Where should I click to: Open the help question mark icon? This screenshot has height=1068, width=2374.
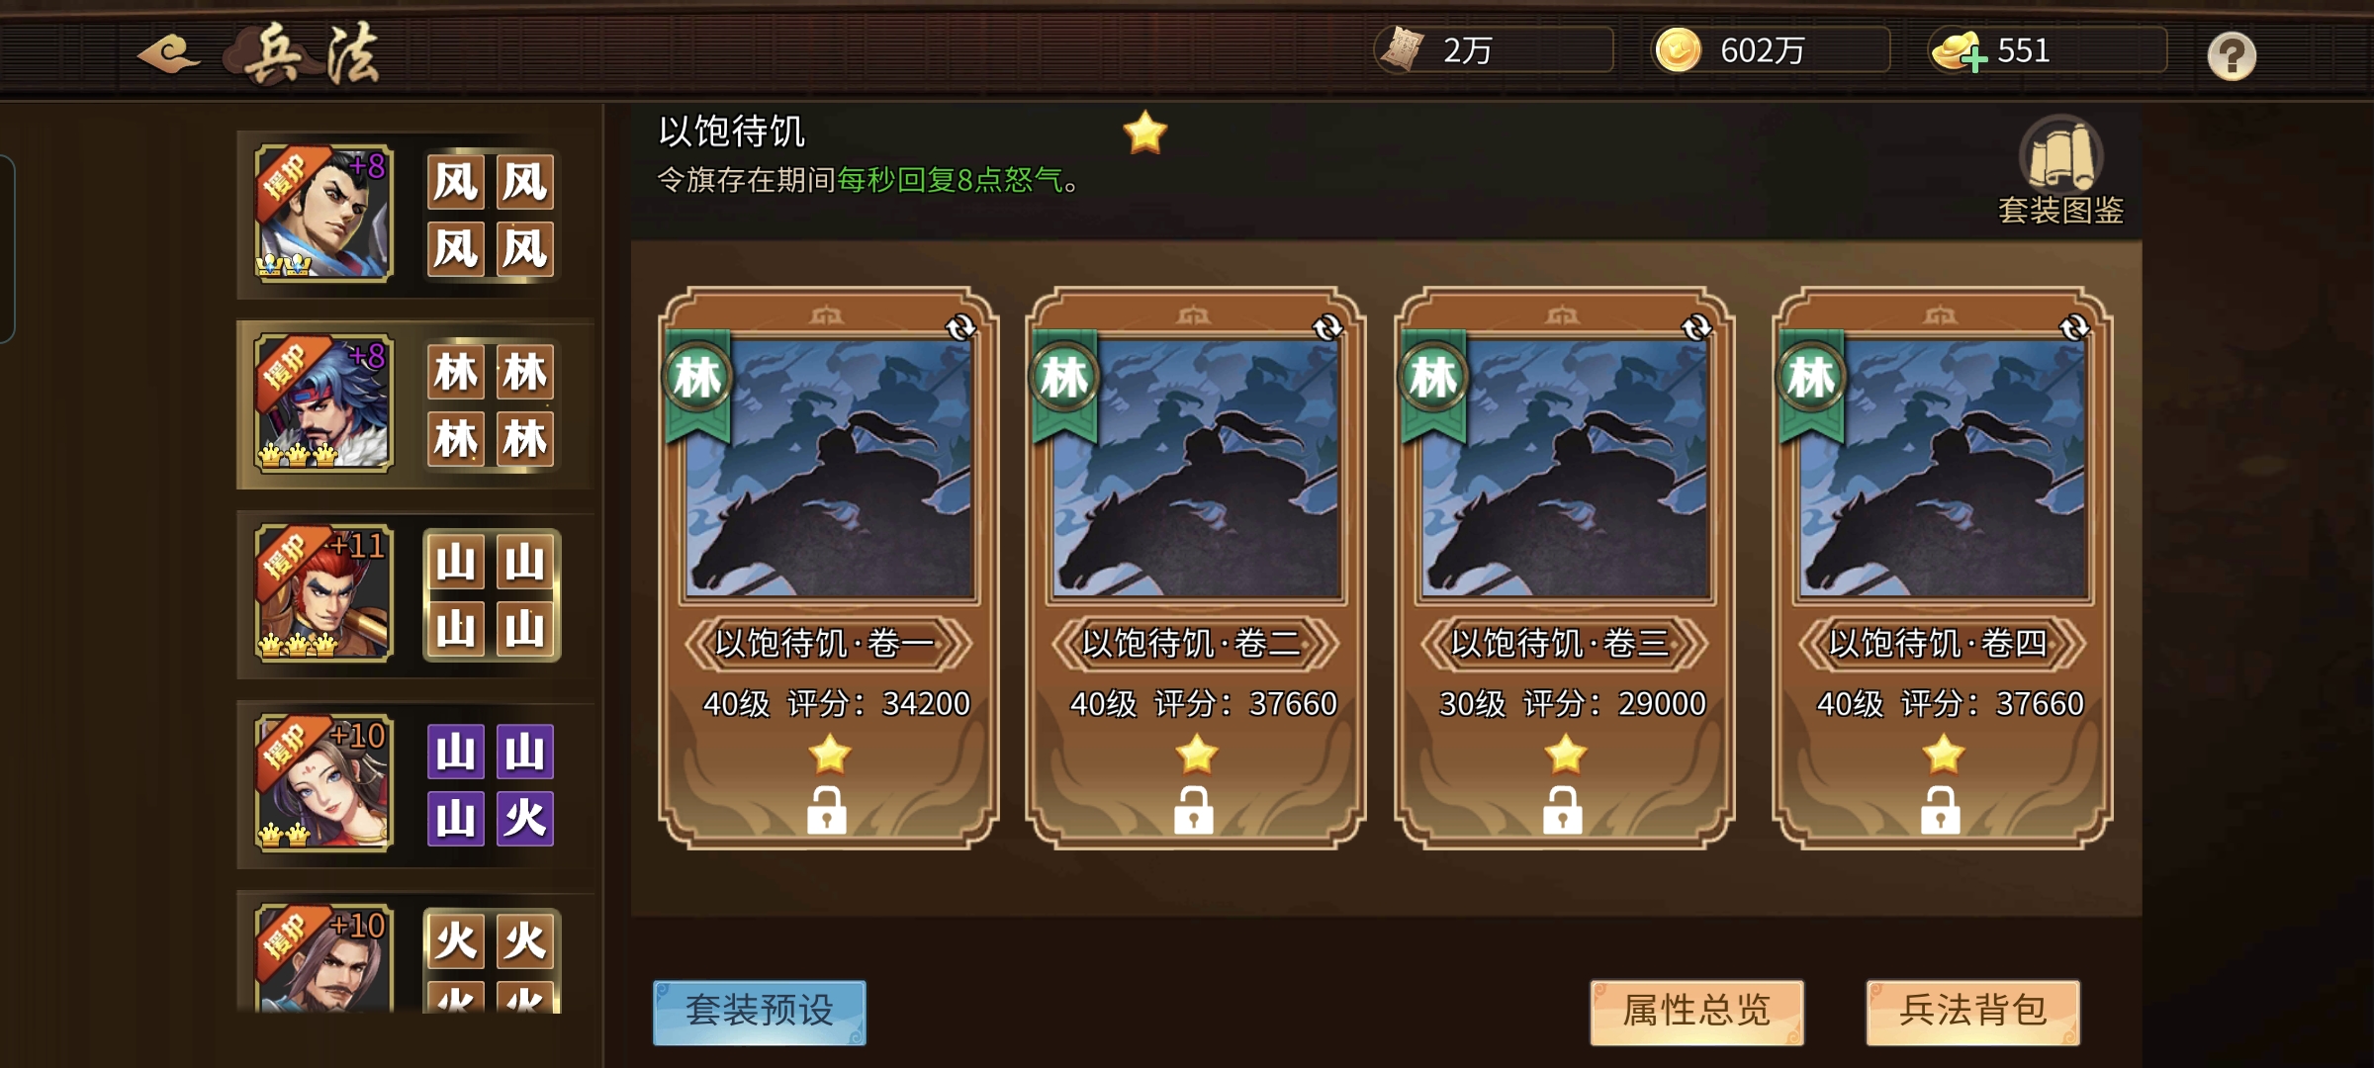click(x=2232, y=55)
